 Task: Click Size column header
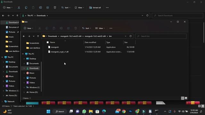click(x=126, y=42)
